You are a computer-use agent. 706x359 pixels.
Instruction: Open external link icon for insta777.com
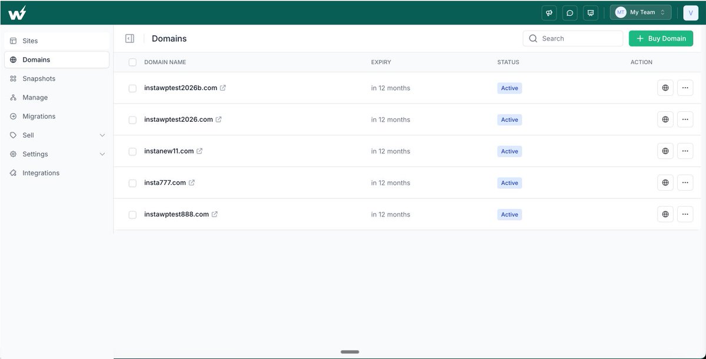192,182
